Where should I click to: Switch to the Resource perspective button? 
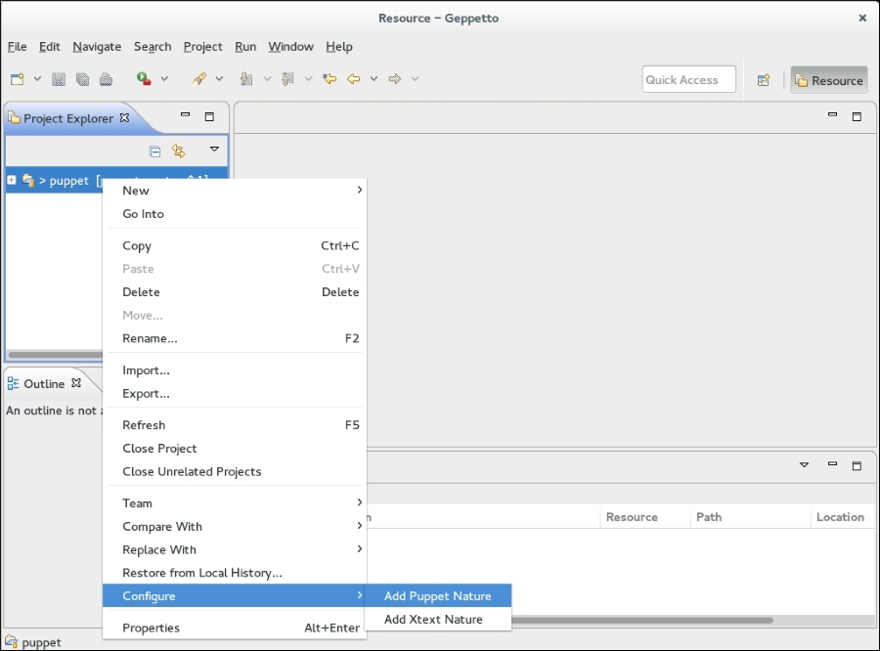point(828,80)
